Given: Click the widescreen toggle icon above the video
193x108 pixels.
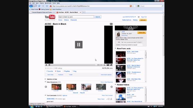Looking at the screenshot, I should [111, 24].
